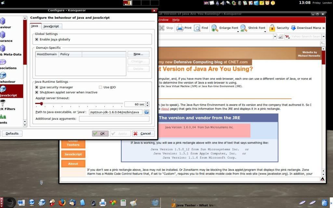Click the volume speaker icon in system tray
Image resolution: width=333 pixels, height=208 pixels.
point(222,3)
